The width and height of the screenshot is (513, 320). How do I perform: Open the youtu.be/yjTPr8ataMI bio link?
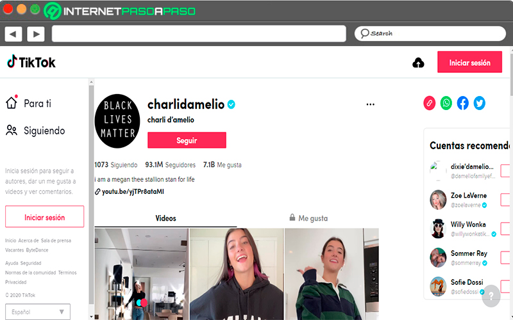click(x=130, y=191)
